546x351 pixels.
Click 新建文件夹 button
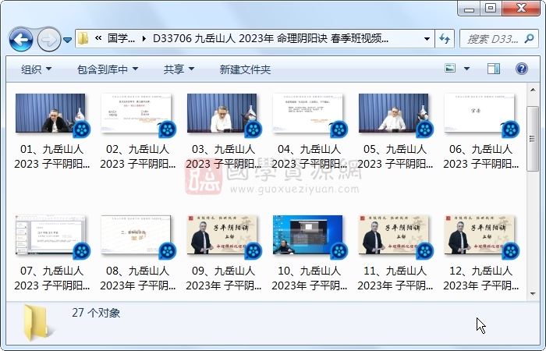tap(245, 69)
